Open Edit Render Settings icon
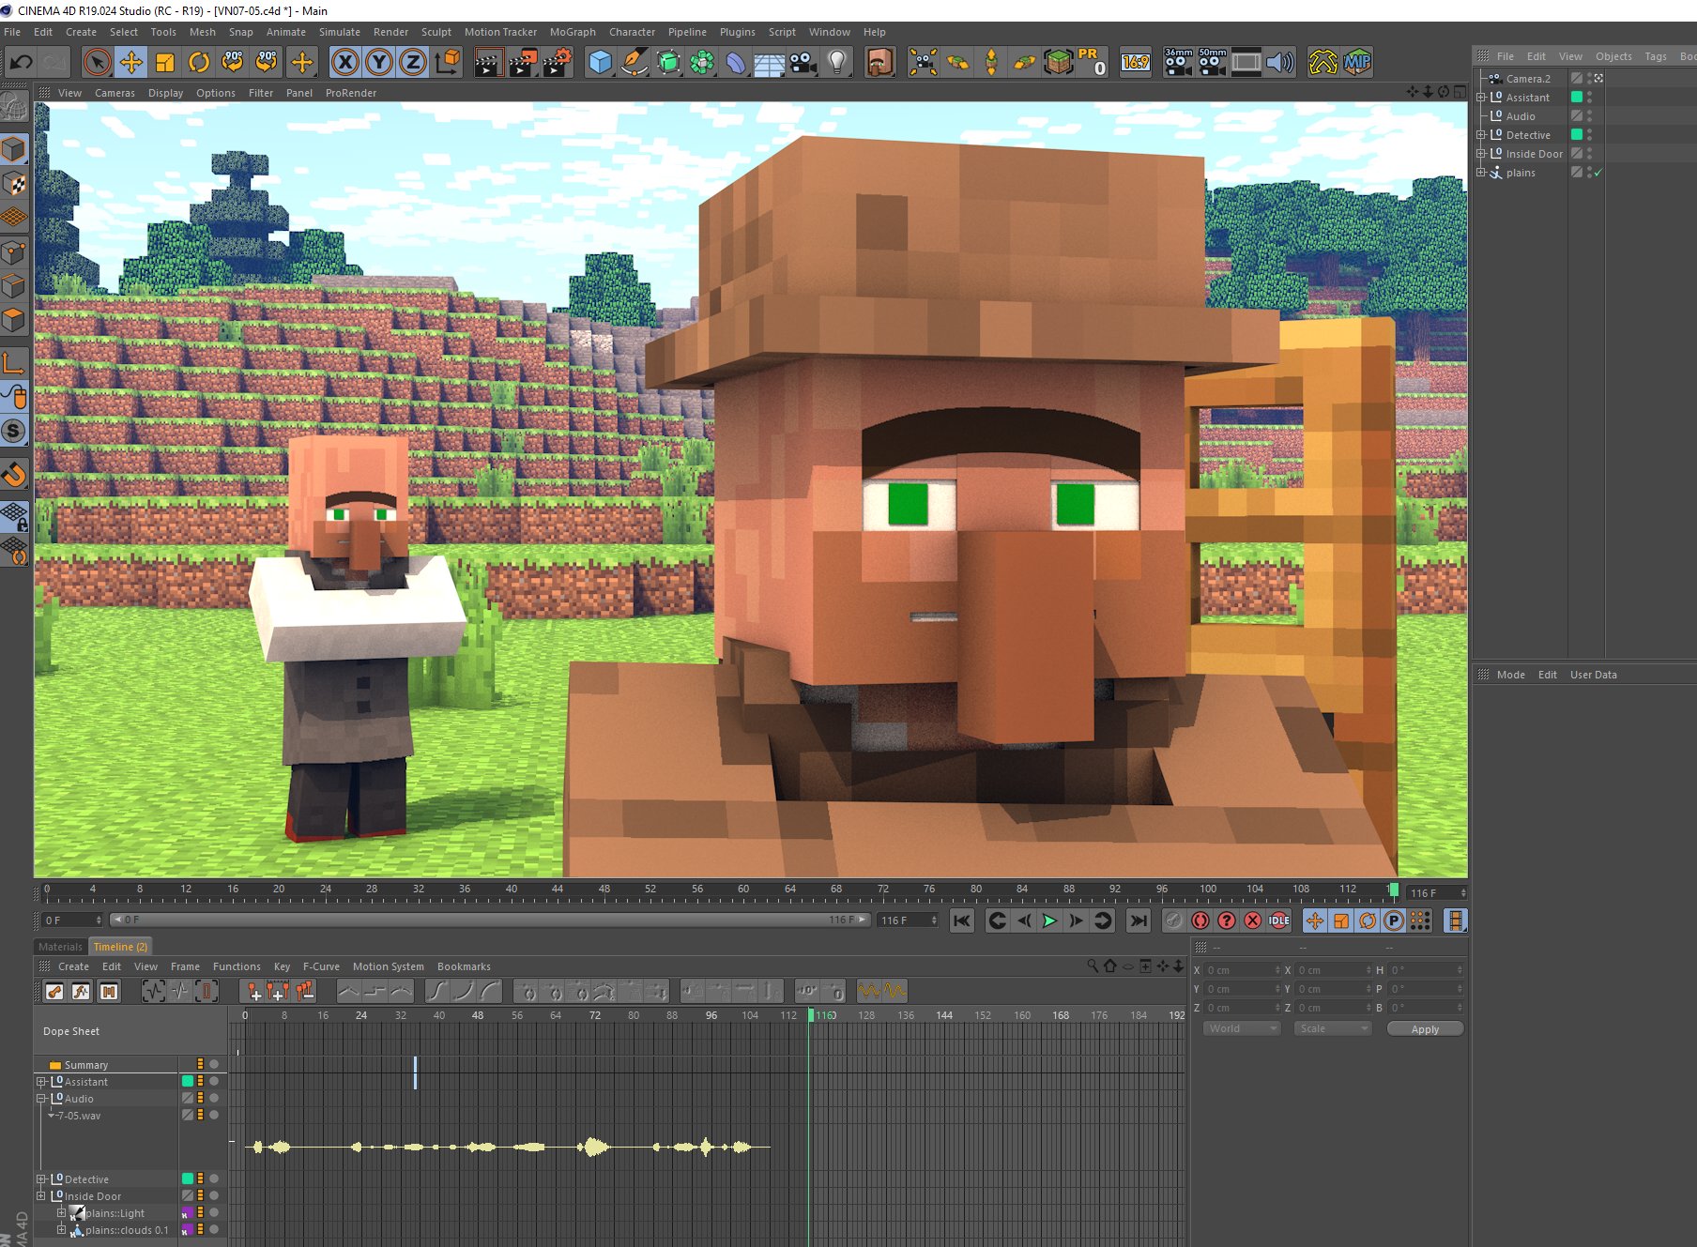 coord(558,63)
